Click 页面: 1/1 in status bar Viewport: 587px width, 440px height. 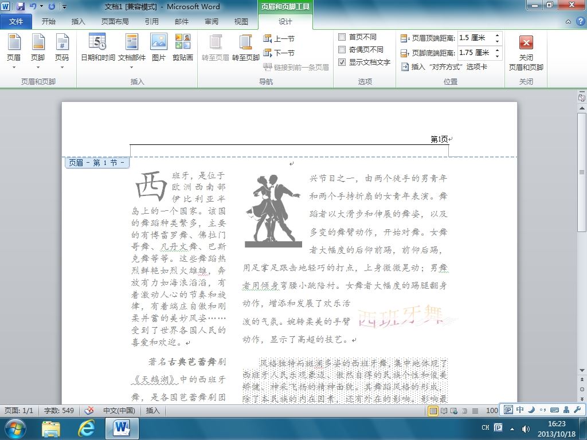click(19, 410)
